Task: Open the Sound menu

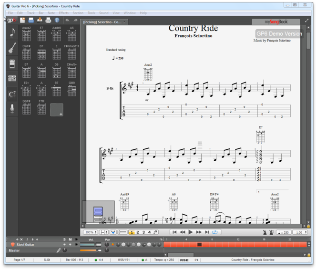Action: pos(104,13)
